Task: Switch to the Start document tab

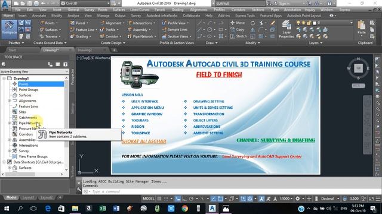Action: pyautogui.click(x=12, y=50)
